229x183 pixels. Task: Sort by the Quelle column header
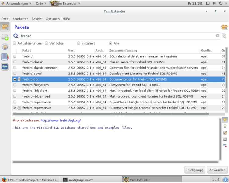[210, 51]
